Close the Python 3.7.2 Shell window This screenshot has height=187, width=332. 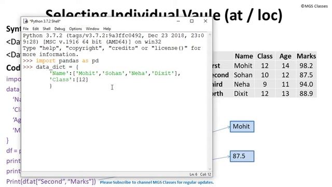pyautogui.click(x=205, y=21)
